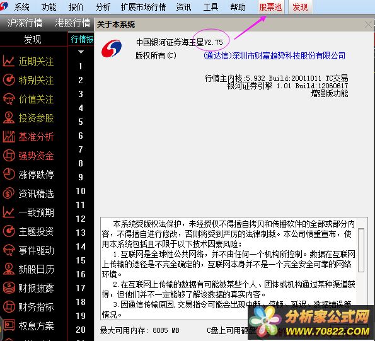
Task: Click the 发现 sidebar header
Action: point(33,39)
